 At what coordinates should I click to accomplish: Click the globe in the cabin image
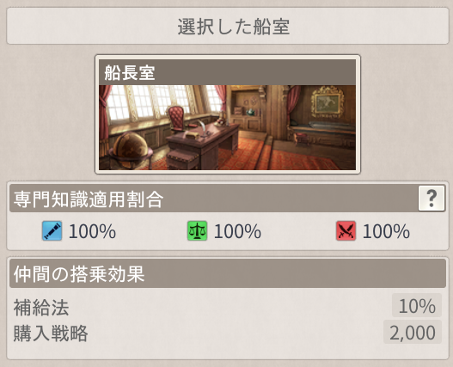(131, 149)
